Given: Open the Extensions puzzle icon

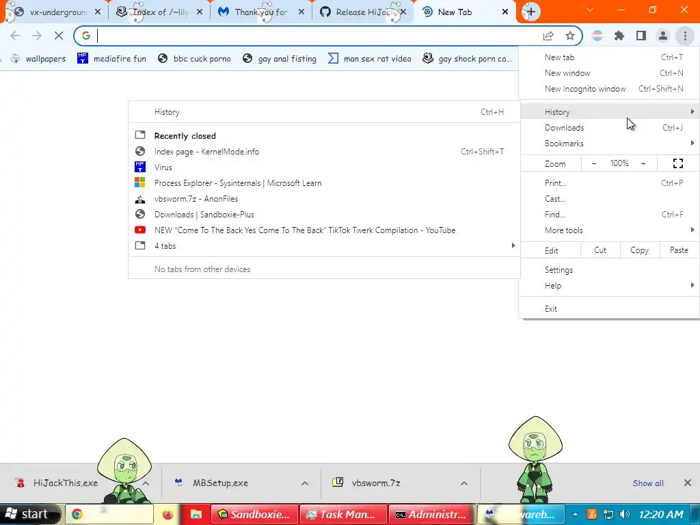Looking at the screenshot, I should [x=619, y=36].
